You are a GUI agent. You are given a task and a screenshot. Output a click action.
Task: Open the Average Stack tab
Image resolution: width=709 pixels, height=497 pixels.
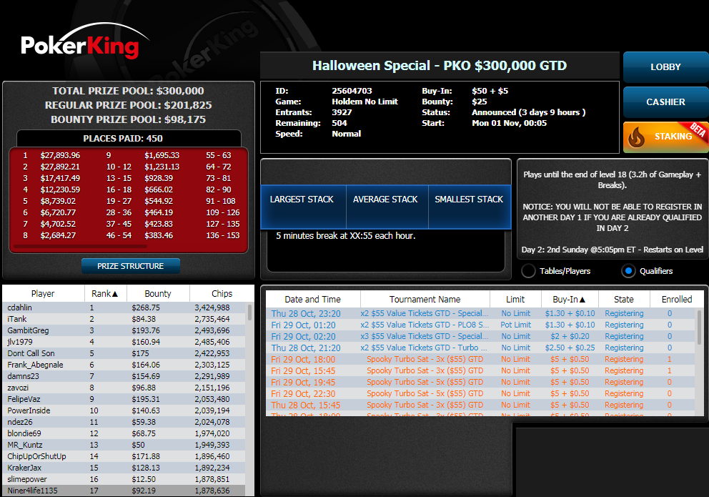(x=385, y=200)
